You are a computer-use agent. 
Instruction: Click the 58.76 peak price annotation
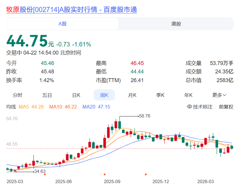pos(144,116)
